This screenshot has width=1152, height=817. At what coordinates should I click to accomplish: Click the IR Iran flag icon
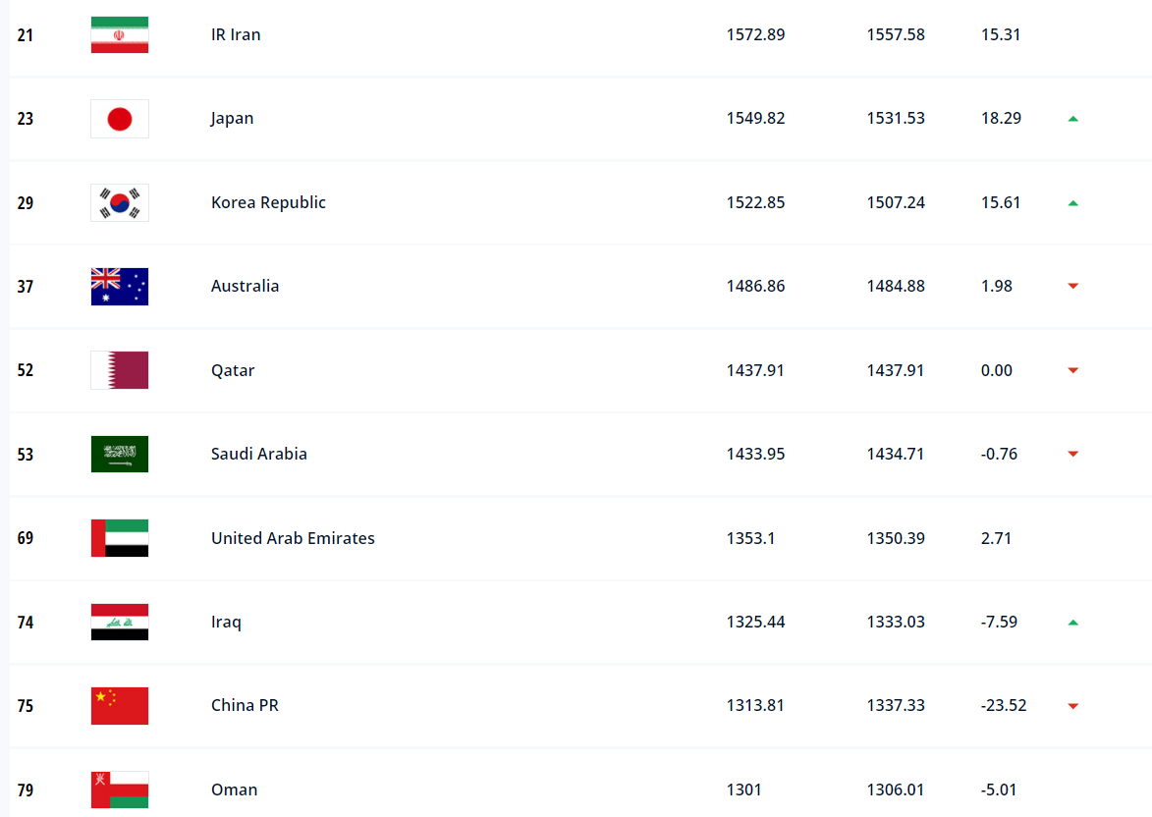coord(120,34)
